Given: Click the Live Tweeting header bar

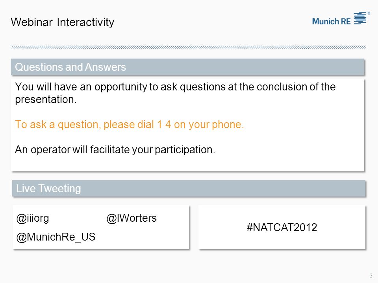Looking at the screenshot, I should (189, 188).
